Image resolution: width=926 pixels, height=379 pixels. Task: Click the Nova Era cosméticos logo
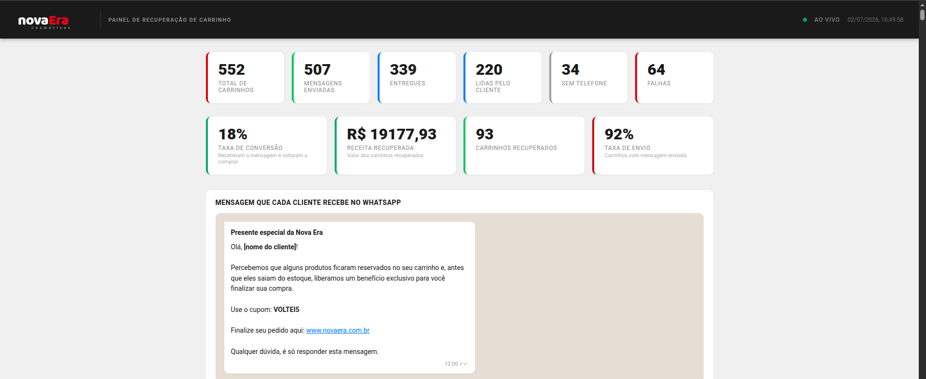[44, 22]
